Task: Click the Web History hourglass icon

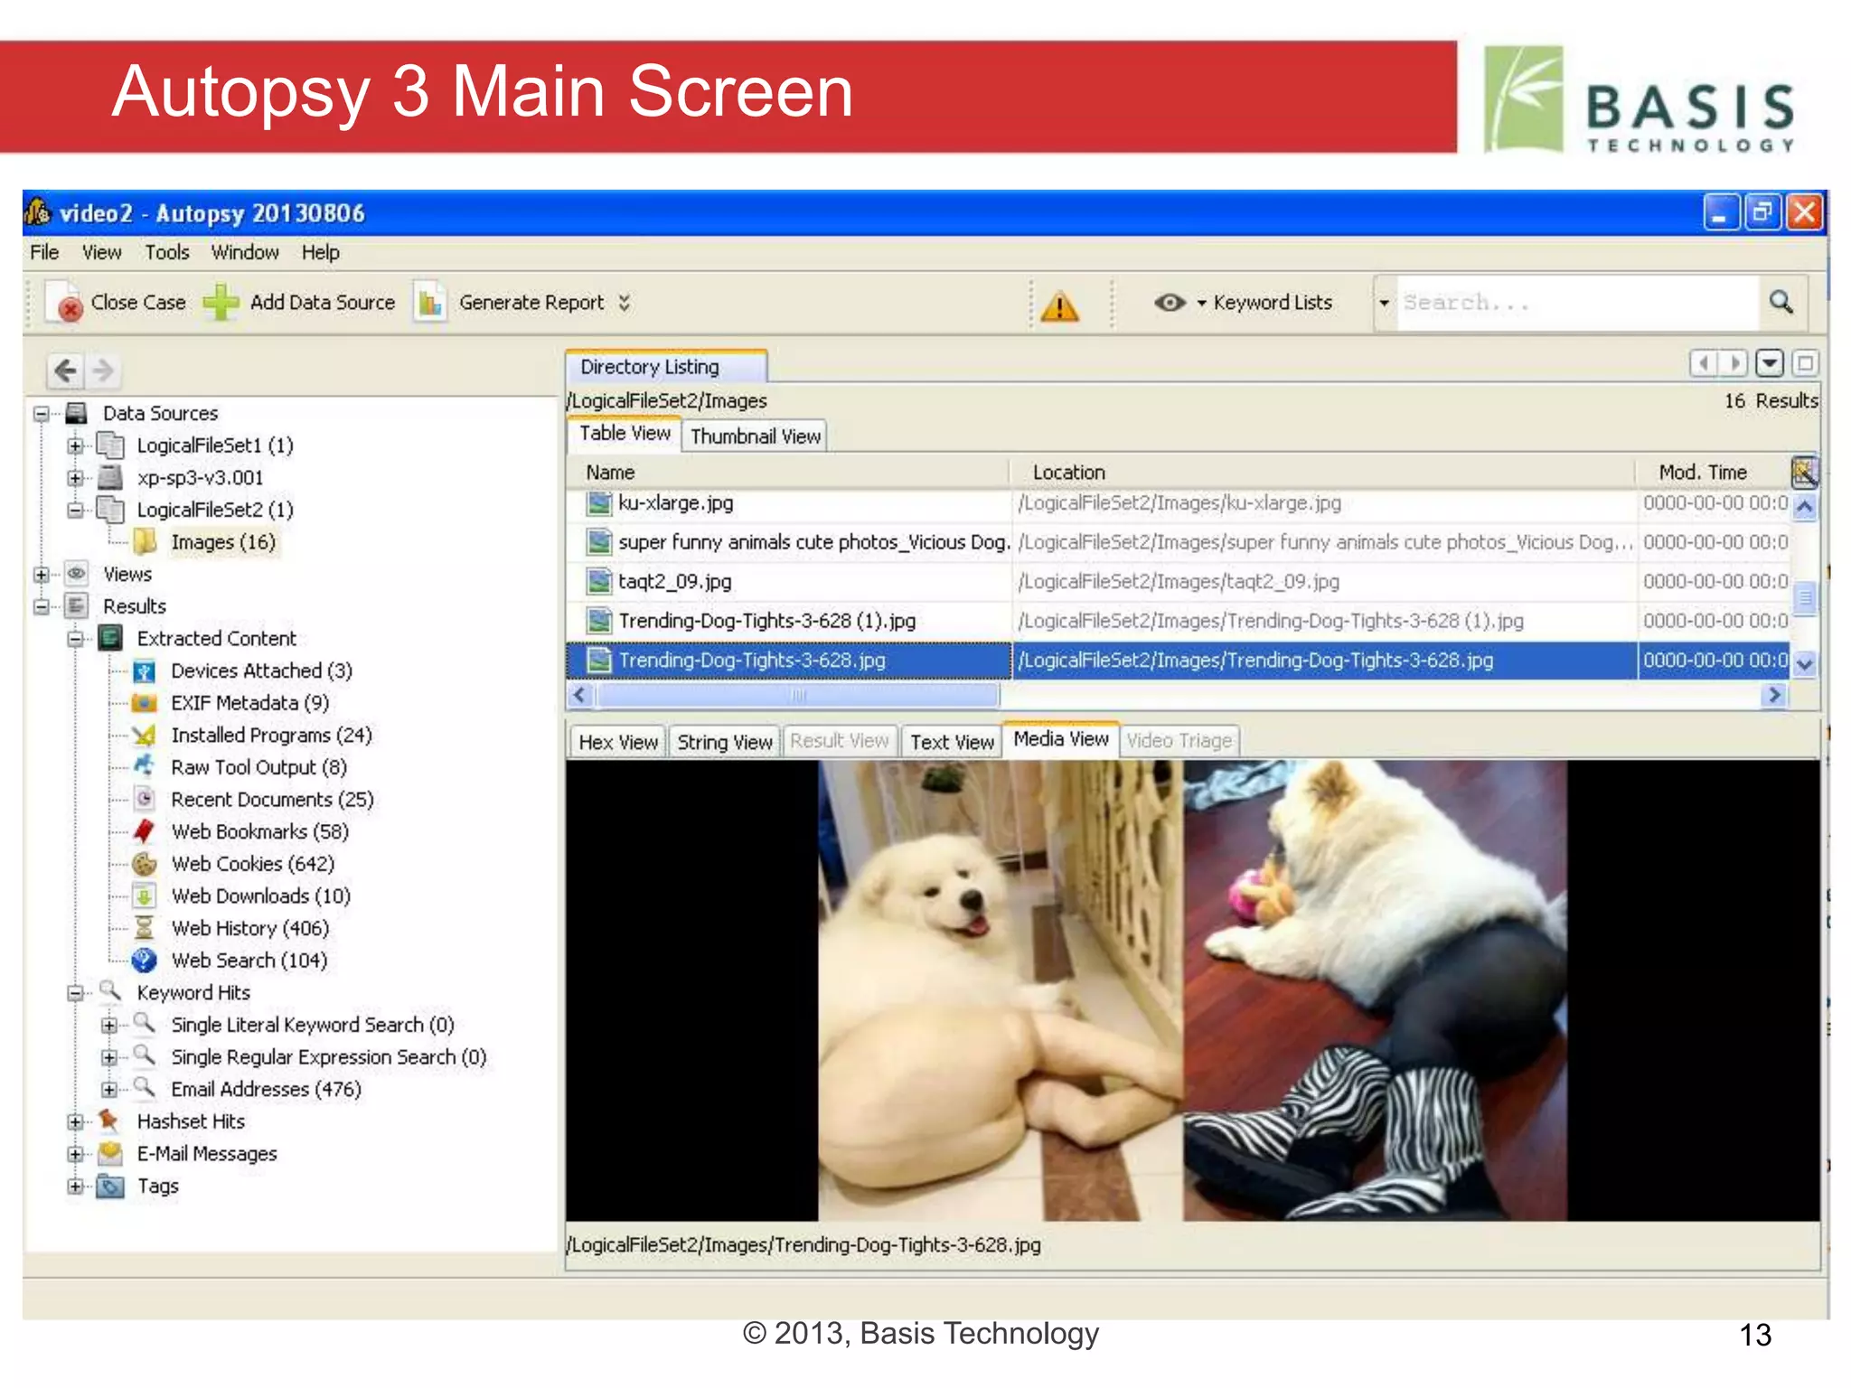Action: 145,928
